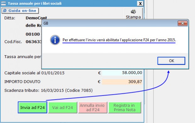Click the Vai ad F24 button
This screenshot has width=195, height=123.
tap(63, 108)
